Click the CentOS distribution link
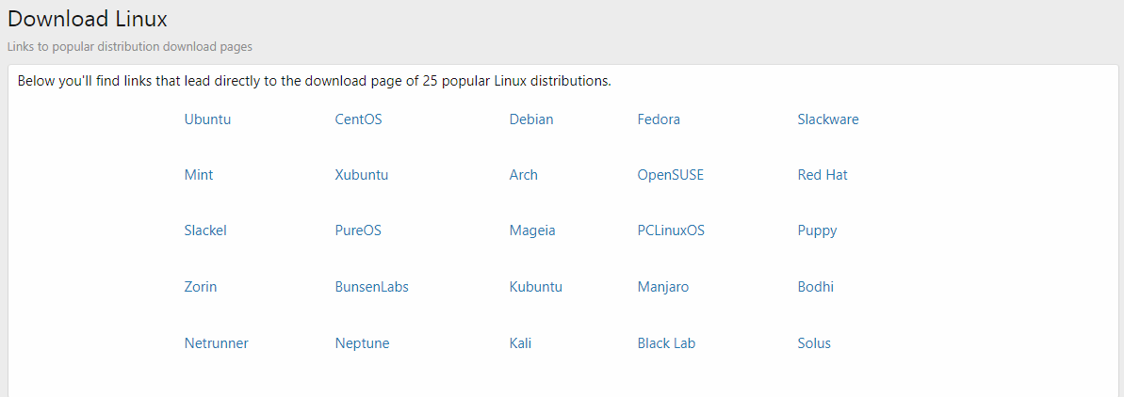 358,119
